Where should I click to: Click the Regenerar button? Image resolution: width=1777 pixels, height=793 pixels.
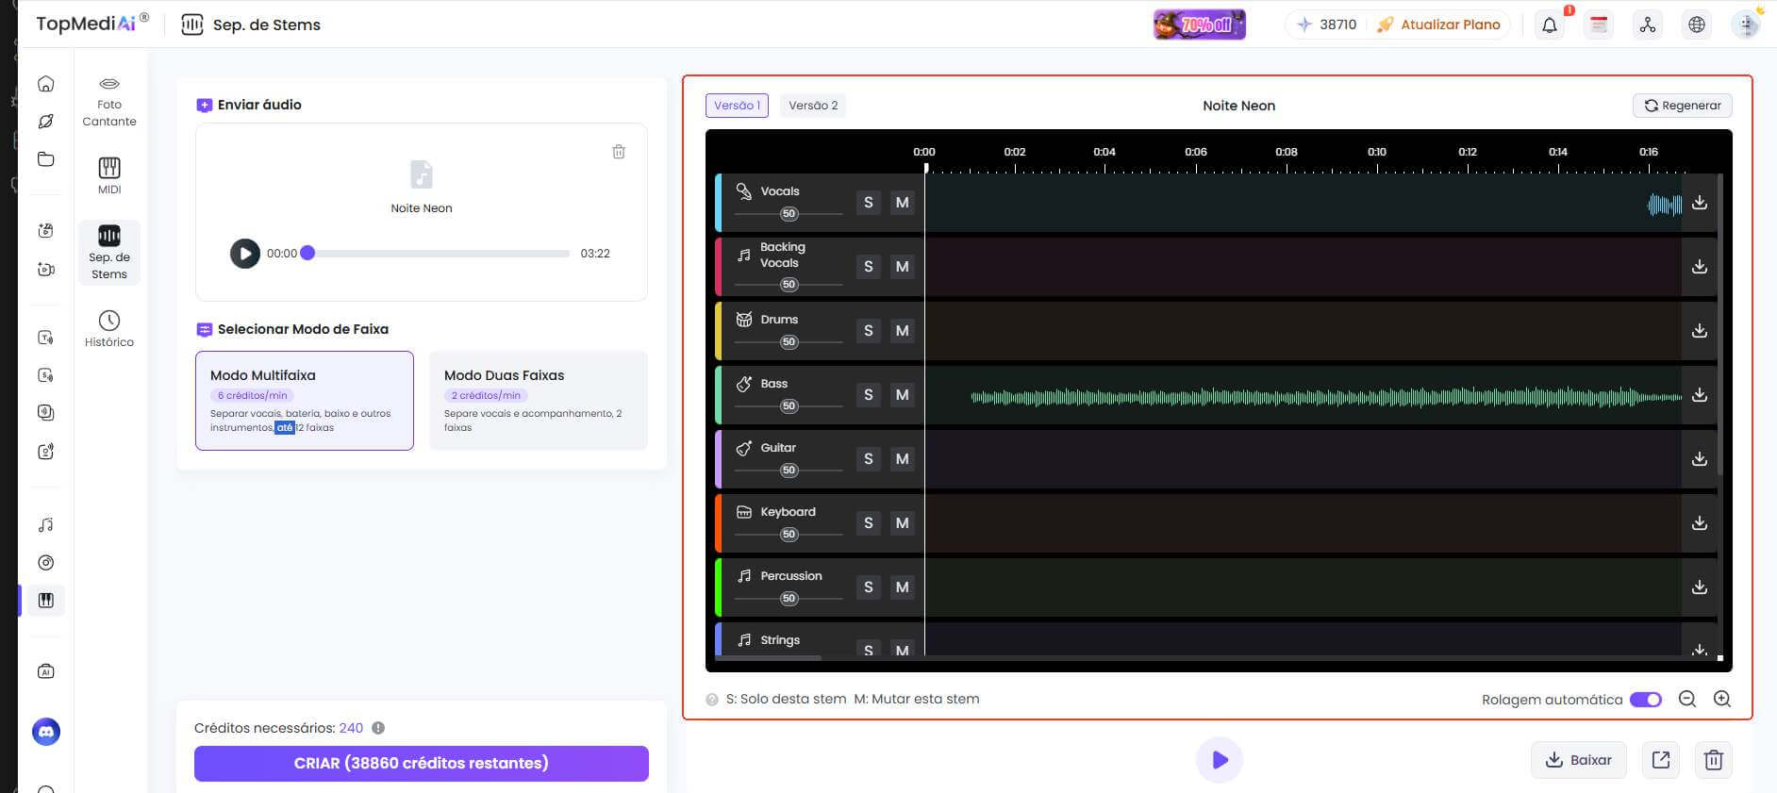point(1682,106)
